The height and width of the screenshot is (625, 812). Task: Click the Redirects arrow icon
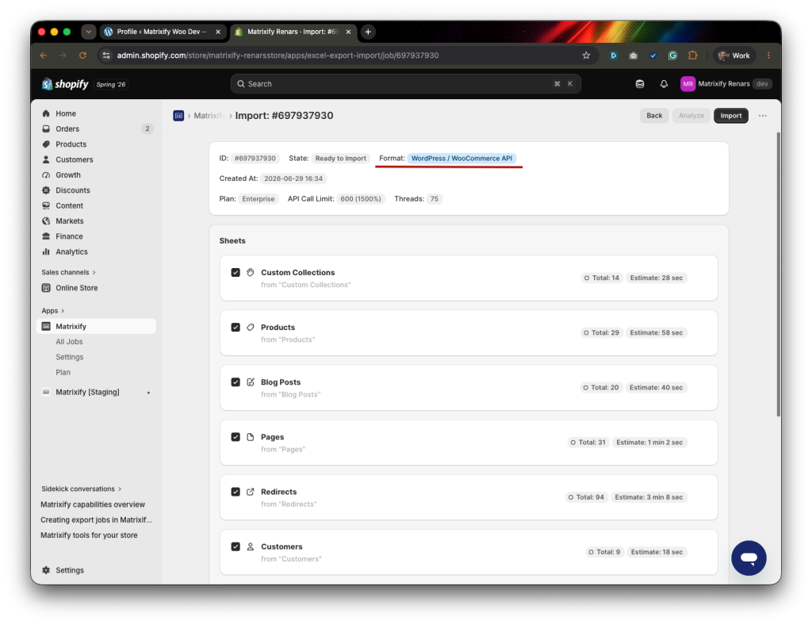tap(251, 492)
